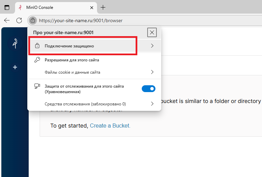Click the 'Про your-site-name.ru:9001' popup title
The image size is (262, 177).
63,32
